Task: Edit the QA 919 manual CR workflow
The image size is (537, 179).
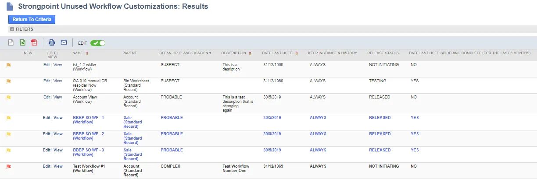Action: pos(47,81)
